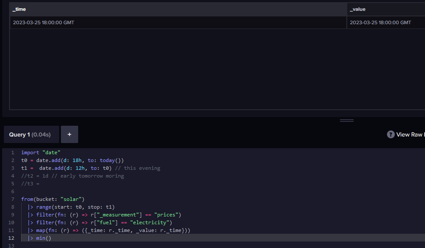Select the _value cell 2023-03-25 18:00:00 GMT
Image resolution: width=425 pixels, height=248 pixels.
(386, 22)
